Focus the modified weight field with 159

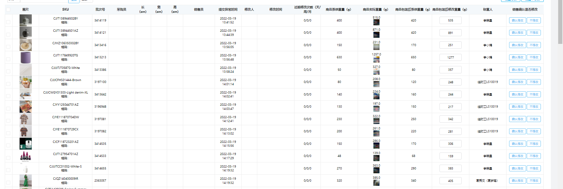pyautogui.click(x=450, y=156)
